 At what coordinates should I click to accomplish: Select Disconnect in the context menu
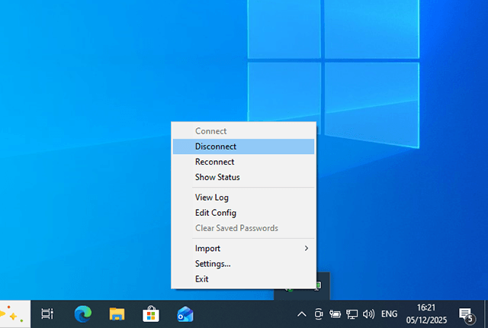pyautogui.click(x=216, y=146)
